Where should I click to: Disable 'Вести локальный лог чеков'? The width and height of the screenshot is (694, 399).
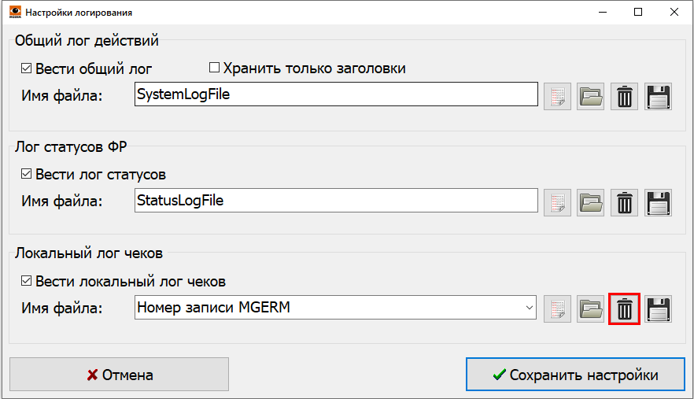[x=27, y=281]
